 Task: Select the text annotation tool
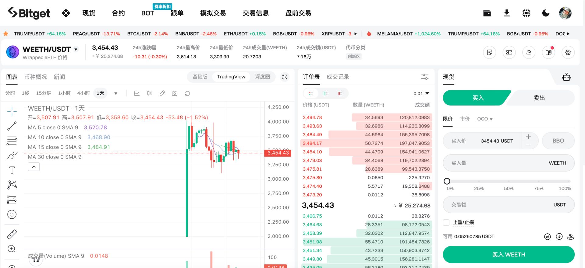pos(12,170)
